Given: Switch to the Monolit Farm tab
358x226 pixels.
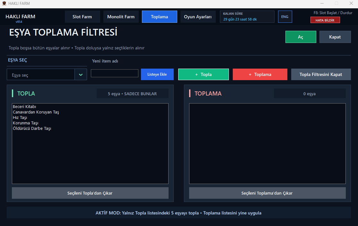Looking at the screenshot, I should [x=121, y=17].
